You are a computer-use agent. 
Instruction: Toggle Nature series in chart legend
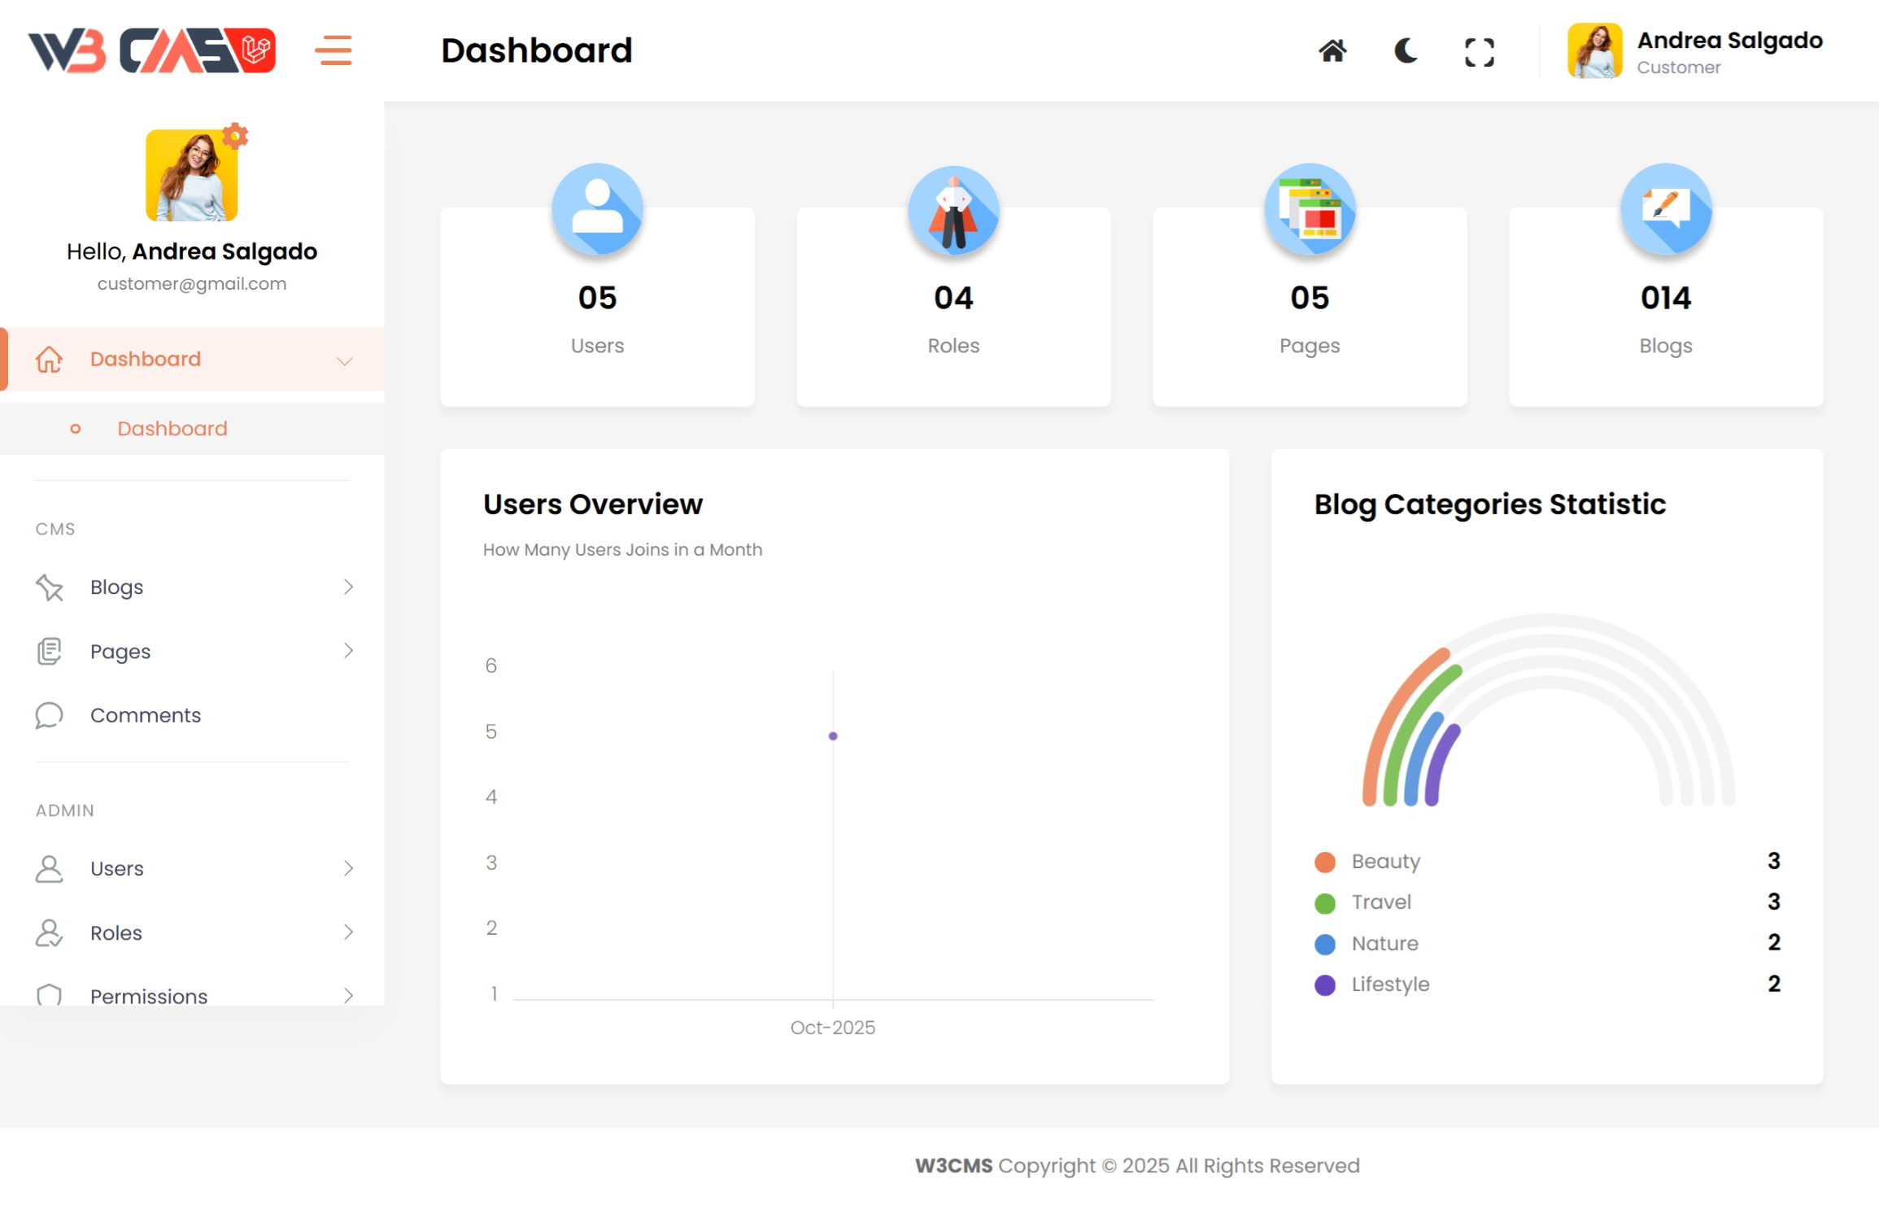point(1384,943)
